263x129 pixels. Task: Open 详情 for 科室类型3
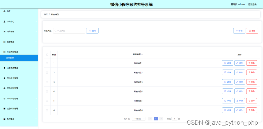(x=227, y=82)
